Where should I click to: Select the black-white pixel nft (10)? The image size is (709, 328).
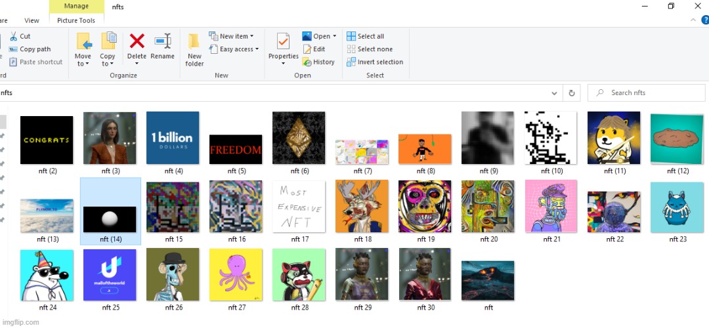[550, 138]
